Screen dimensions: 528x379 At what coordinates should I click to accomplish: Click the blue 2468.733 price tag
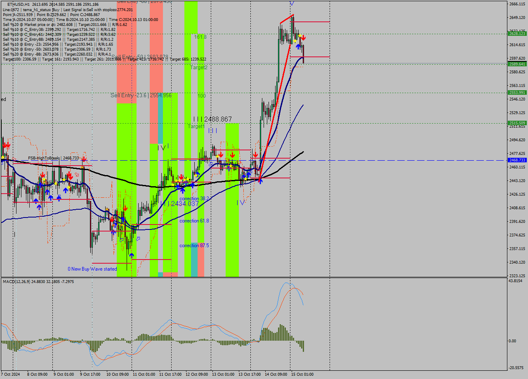coord(517,160)
